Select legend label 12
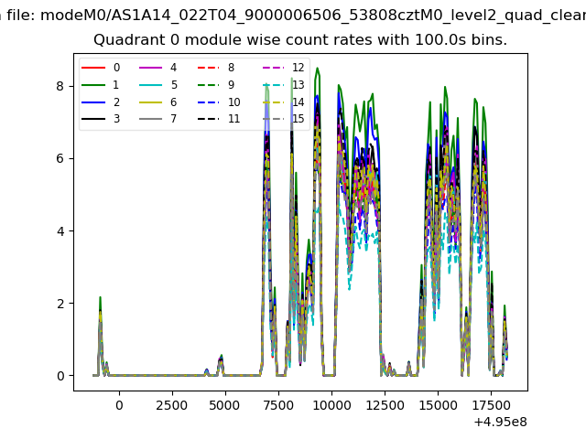The width and height of the screenshot is (586, 439). [x=298, y=68]
